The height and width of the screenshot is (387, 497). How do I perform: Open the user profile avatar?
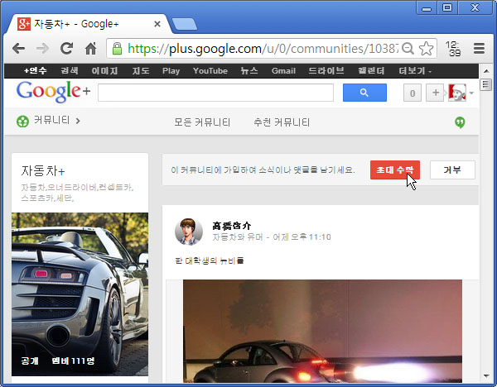pyautogui.click(x=457, y=93)
